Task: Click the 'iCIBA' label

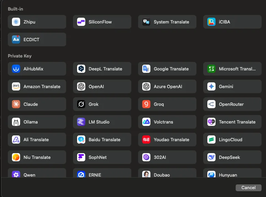Action: point(224,22)
